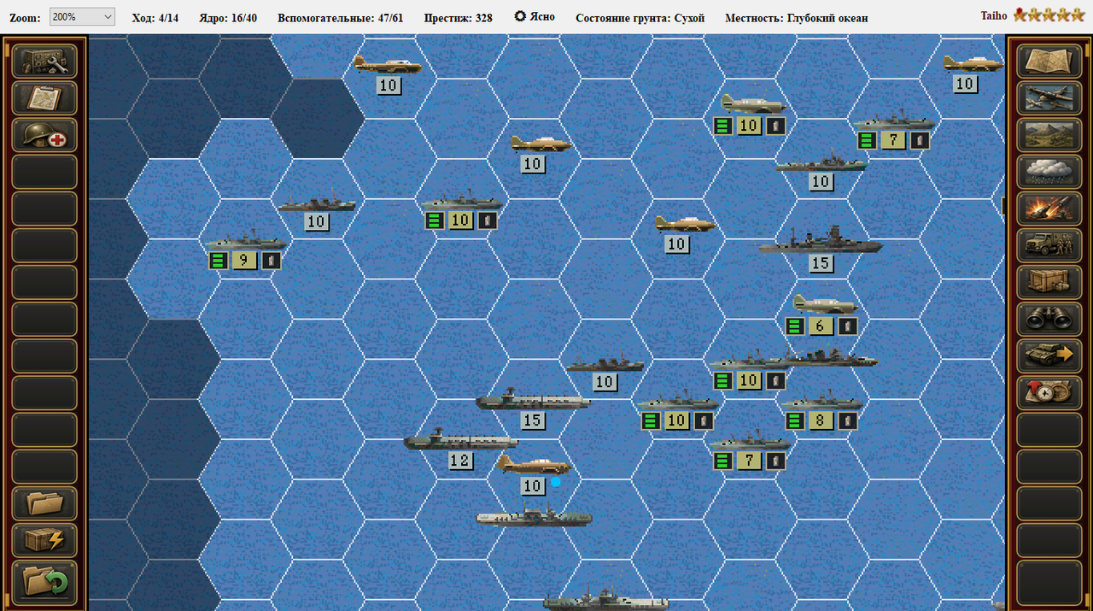
Task: Select the aircraft marked with a blue dot
Action: [x=533, y=465]
